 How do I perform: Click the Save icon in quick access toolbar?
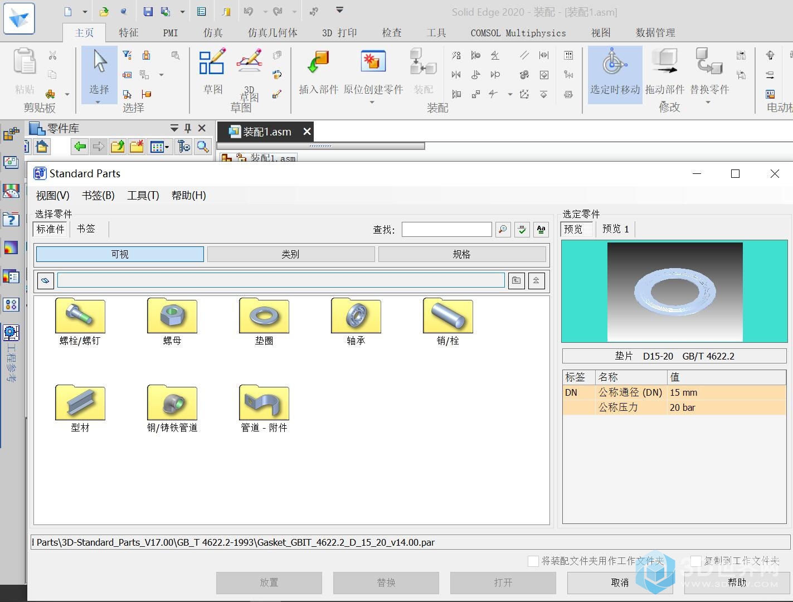click(148, 12)
